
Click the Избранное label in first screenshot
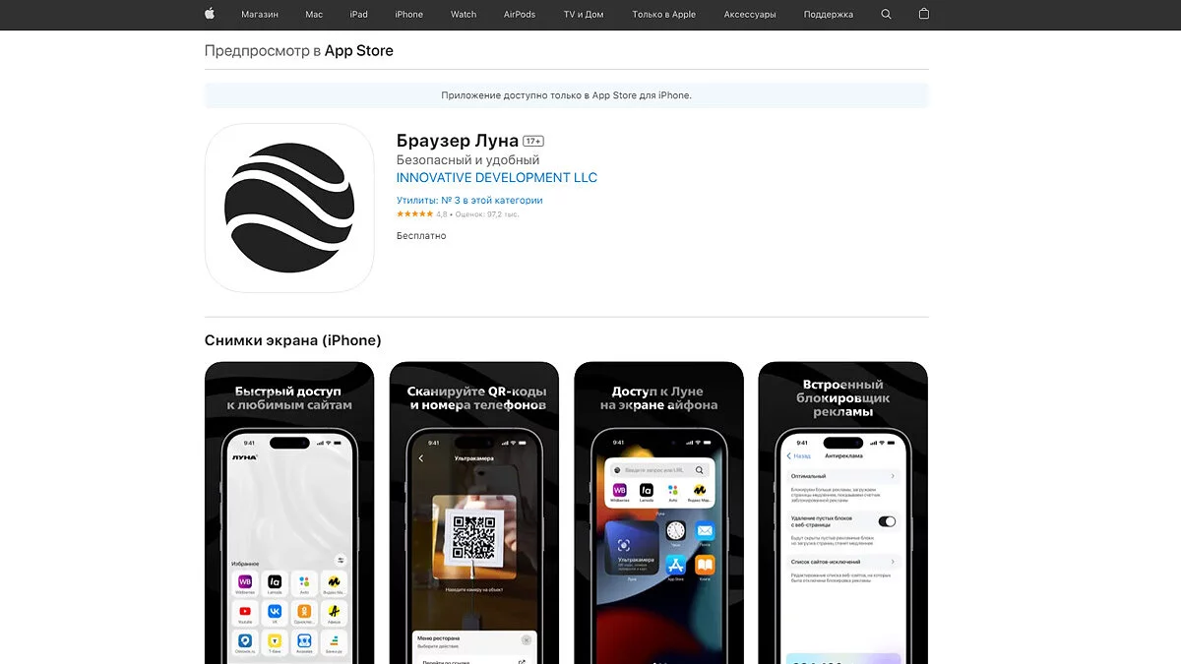tap(245, 564)
